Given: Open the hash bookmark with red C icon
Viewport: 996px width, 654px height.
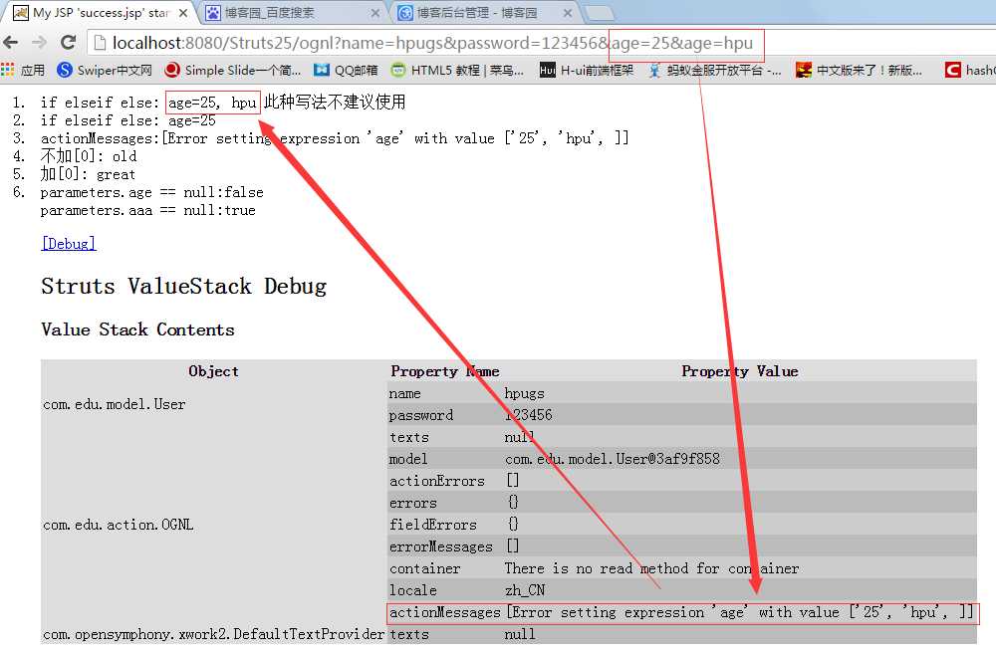Looking at the screenshot, I should (x=970, y=70).
